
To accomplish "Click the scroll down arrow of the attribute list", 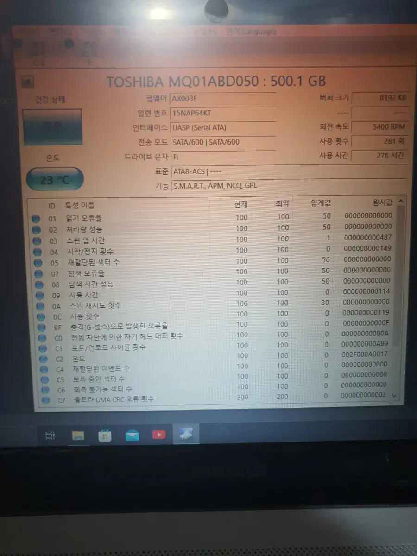I will [x=394, y=395].
